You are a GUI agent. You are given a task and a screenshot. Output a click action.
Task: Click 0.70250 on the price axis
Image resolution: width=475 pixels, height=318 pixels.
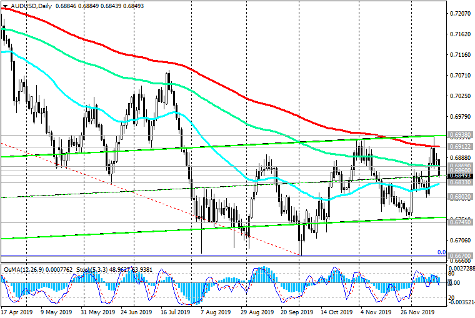460,96
